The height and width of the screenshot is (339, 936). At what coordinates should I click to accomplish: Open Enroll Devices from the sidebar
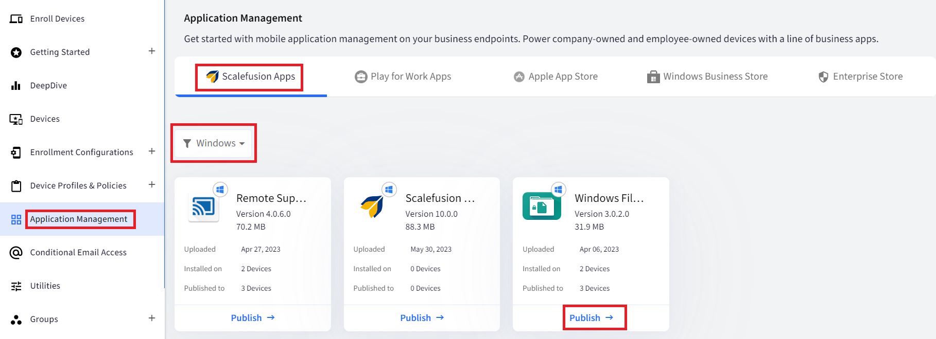pos(57,19)
